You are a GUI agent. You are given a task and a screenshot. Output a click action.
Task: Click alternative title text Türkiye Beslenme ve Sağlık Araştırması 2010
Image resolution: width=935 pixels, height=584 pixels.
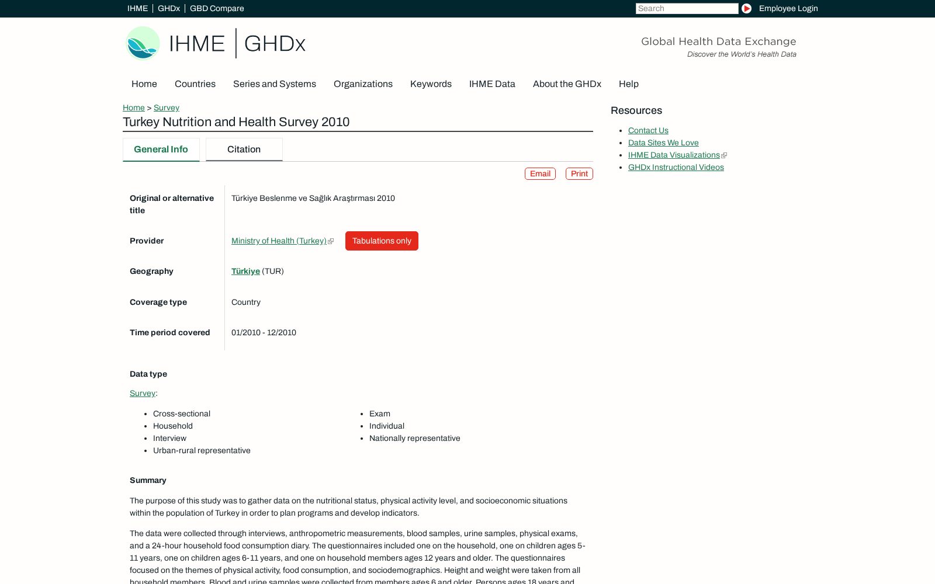click(313, 198)
